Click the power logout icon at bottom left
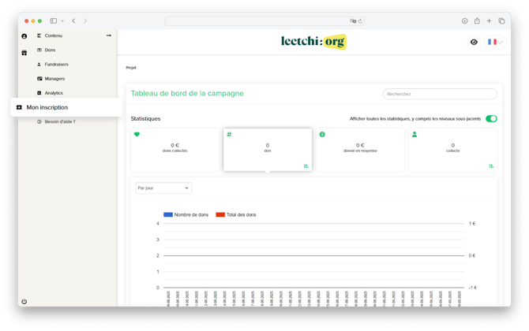Image resolution: width=529 pixels, height=331 pixels. coord(24,301)
